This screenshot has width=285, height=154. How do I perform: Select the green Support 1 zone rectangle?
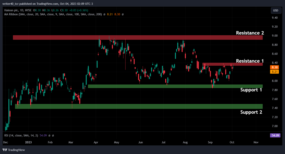point(175,86)
